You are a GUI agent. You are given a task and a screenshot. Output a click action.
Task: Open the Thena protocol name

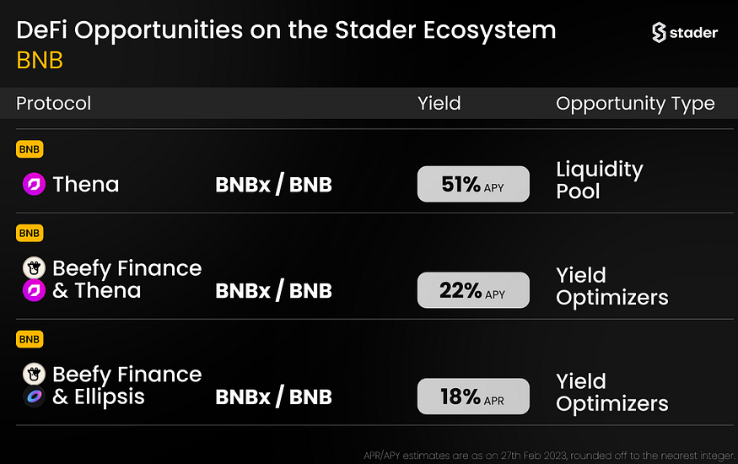click(x=86, y=184)
